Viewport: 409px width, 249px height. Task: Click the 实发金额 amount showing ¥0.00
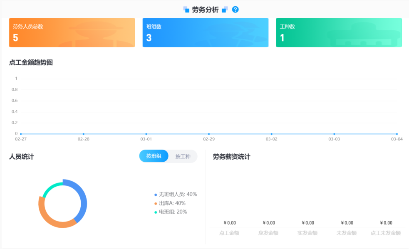[307, 223]
